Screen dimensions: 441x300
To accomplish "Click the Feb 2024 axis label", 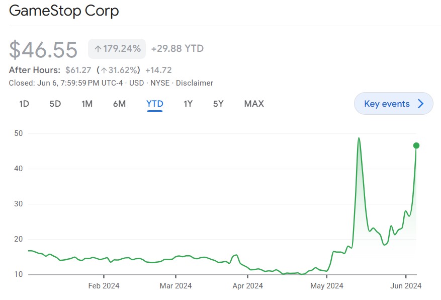I will click(104, 286).
